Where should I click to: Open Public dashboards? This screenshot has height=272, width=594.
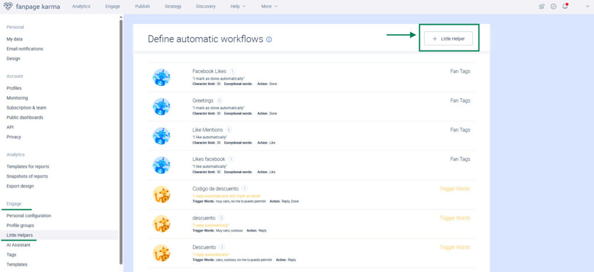(x=24, y=117)
